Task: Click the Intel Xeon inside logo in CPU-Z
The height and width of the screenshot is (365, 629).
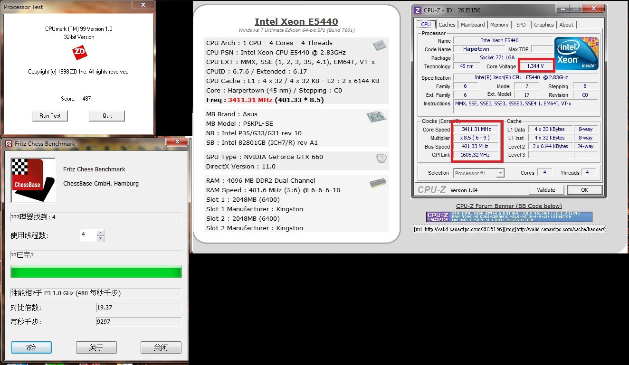Action: tap(576, 54)
